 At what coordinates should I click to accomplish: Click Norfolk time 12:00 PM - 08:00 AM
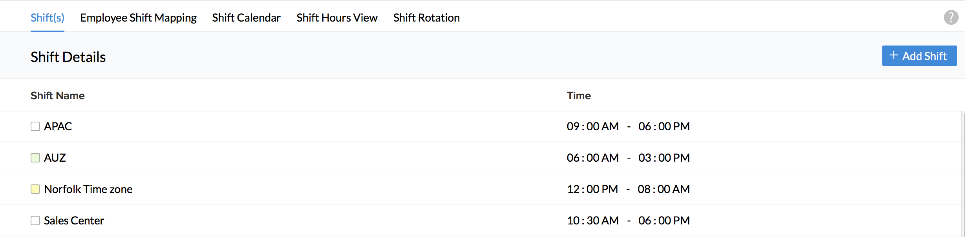(x=628, y=189)
